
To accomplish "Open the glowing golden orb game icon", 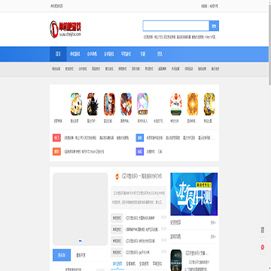I will tap(193, 104).
